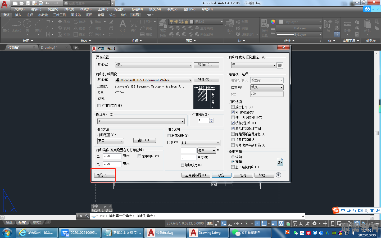
Task: Toggle the Scale lineweights checkbox
Action: [x=182, y=165]
